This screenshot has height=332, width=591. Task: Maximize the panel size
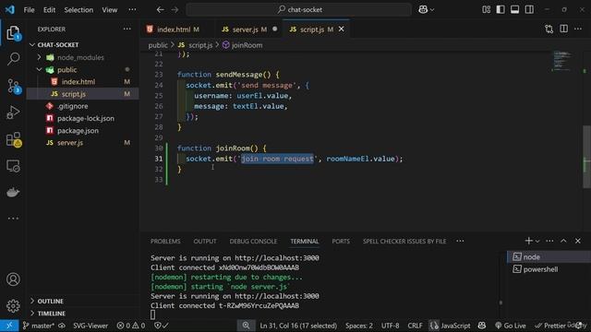click(x=563, y=241)
